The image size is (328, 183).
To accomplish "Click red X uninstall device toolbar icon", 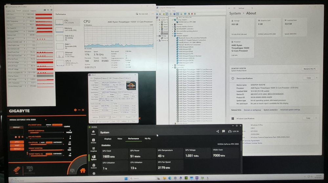I will [192, 14].
